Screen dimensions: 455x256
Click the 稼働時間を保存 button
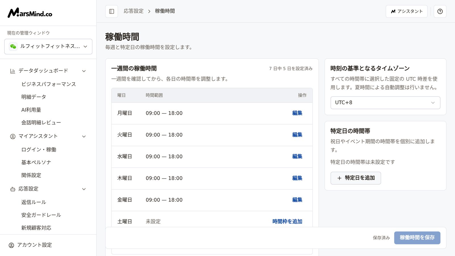(x=417, y=238)
